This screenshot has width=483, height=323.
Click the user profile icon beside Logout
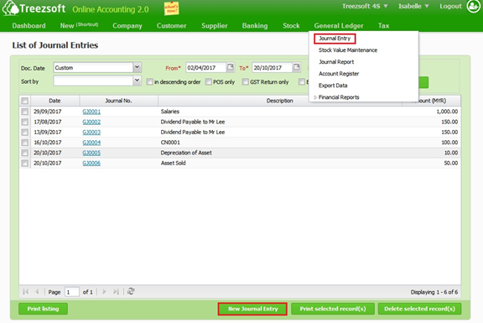pyautogui.click(x=473, y=7)
